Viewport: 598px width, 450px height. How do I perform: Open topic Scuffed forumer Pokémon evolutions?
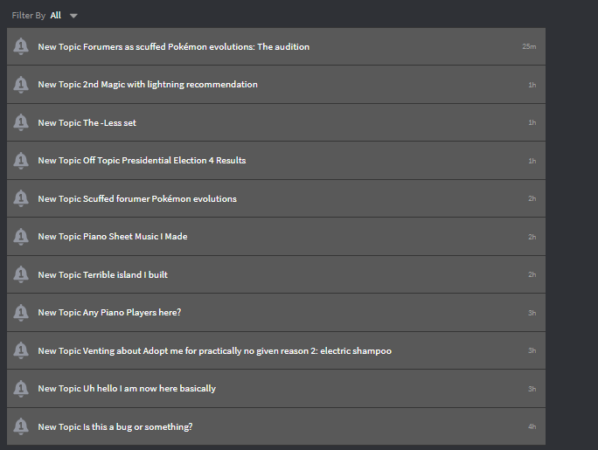pos(276,198)
